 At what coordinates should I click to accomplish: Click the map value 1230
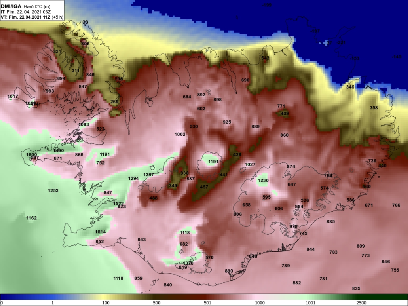coord(263,180)
